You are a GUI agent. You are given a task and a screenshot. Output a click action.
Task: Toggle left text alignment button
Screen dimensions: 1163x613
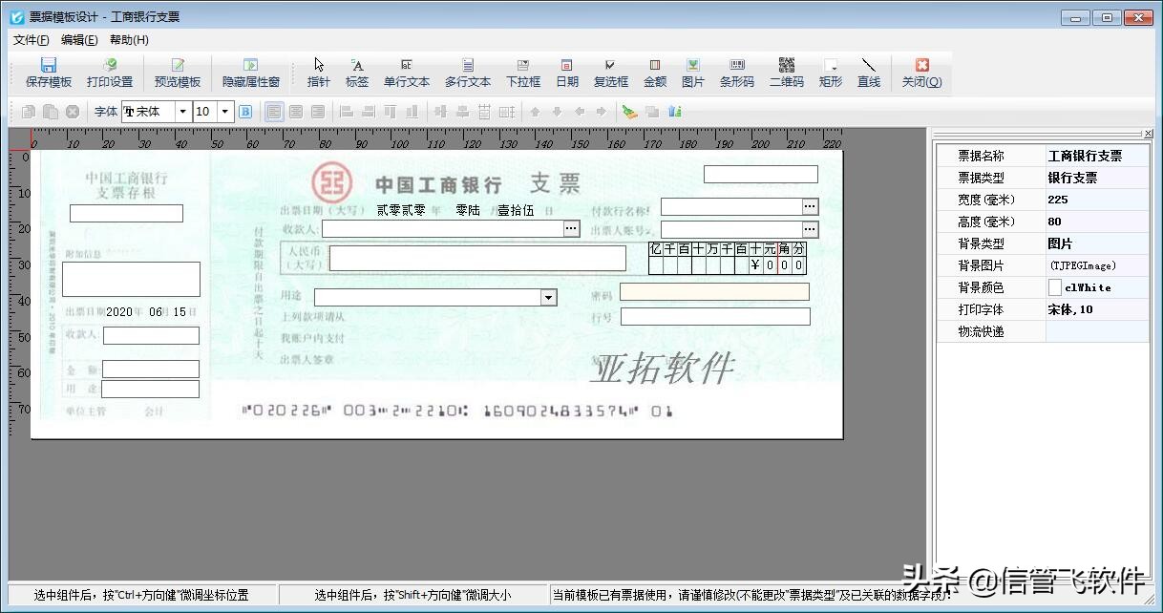274,112
